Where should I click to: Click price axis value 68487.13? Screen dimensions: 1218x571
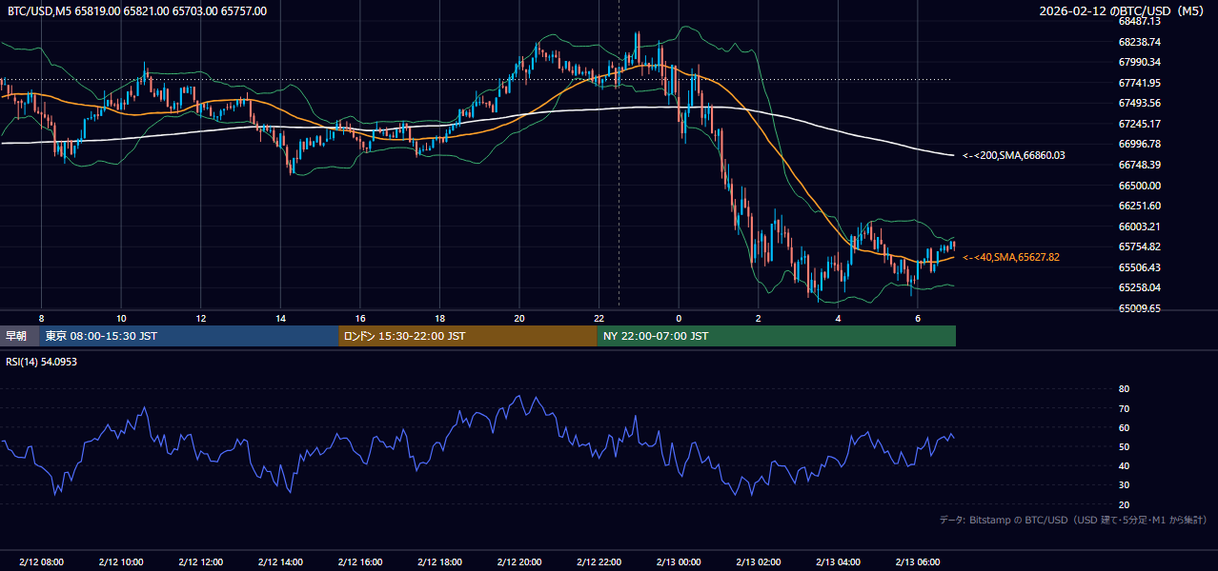pos(1139,21)
